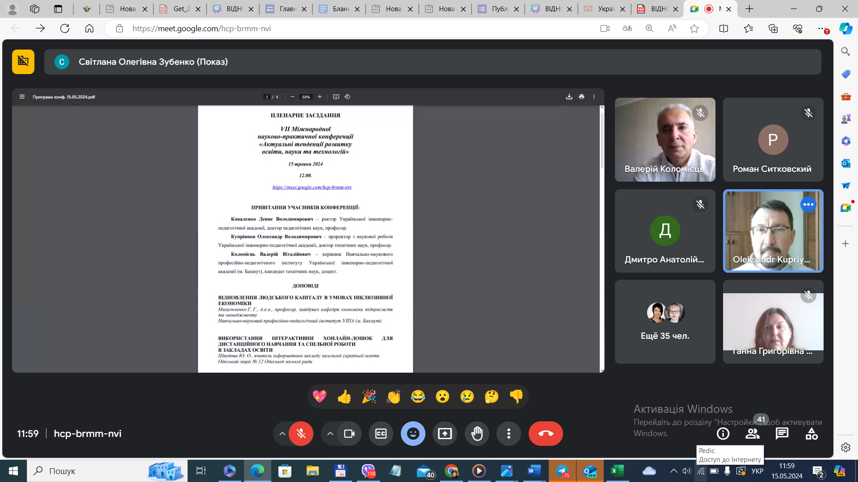Zoom in the shared PDF

tap(320, 96)
